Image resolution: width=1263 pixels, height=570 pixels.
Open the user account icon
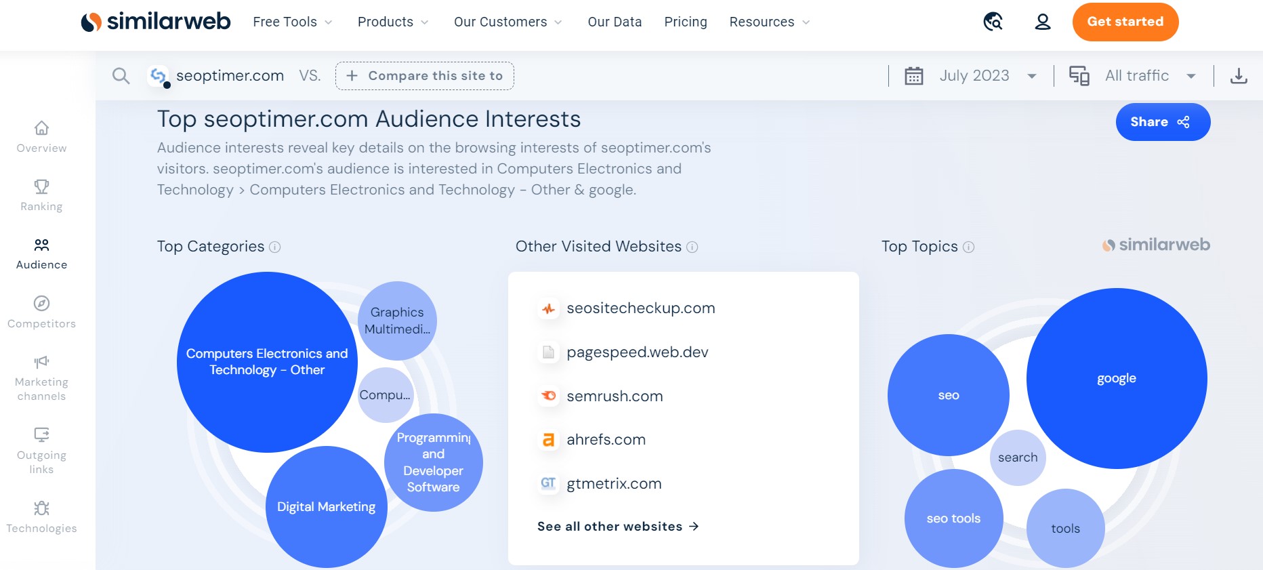coord(1043,22)
